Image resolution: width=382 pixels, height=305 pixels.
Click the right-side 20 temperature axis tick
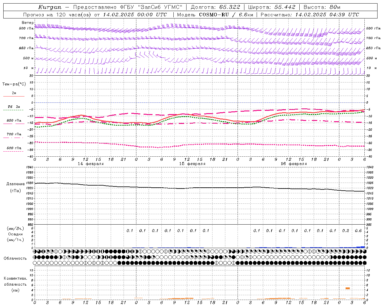click(368, 76)
